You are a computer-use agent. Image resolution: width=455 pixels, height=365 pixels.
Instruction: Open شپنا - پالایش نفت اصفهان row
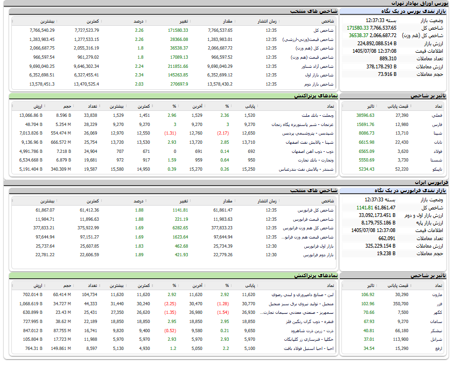point(174,143)
